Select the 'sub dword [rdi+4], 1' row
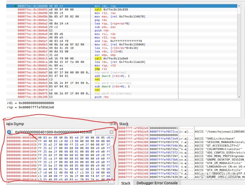The image size is (245, 185). click(122, 87)
